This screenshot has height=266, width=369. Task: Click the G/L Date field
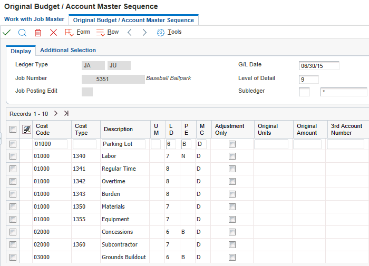tap(319, 66)
